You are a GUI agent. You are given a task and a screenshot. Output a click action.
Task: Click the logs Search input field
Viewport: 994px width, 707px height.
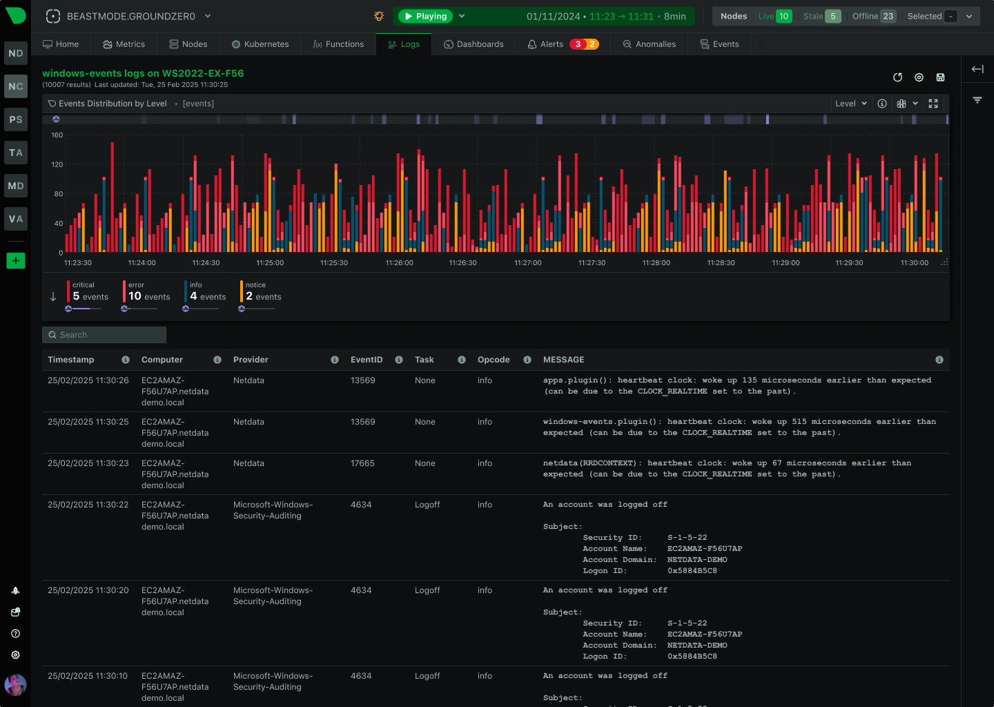click(104, 335)
